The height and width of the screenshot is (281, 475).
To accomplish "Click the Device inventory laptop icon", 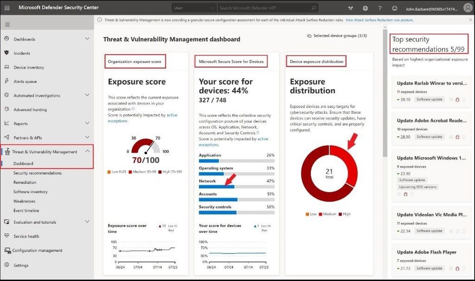I will (x=7, y=67).
